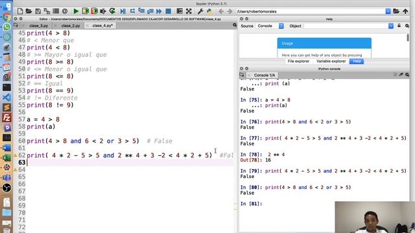Viewport: 415px width, 233px height.
Task: Open OBS Studio from the Dock
Action: click(6, 188)
